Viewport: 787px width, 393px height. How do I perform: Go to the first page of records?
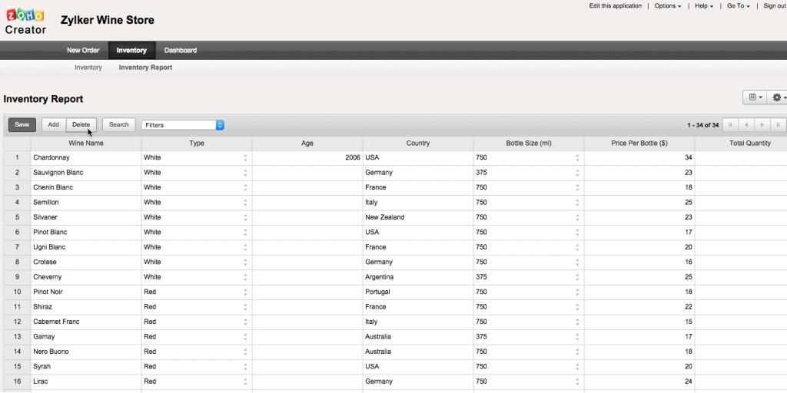point(730,124)
